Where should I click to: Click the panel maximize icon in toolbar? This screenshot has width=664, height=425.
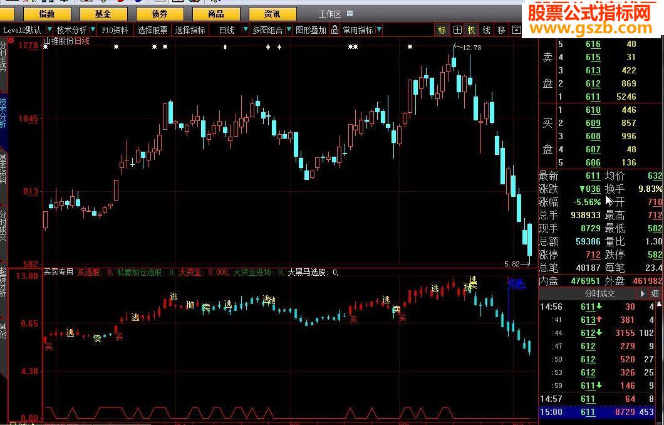[x=516, y=30]
